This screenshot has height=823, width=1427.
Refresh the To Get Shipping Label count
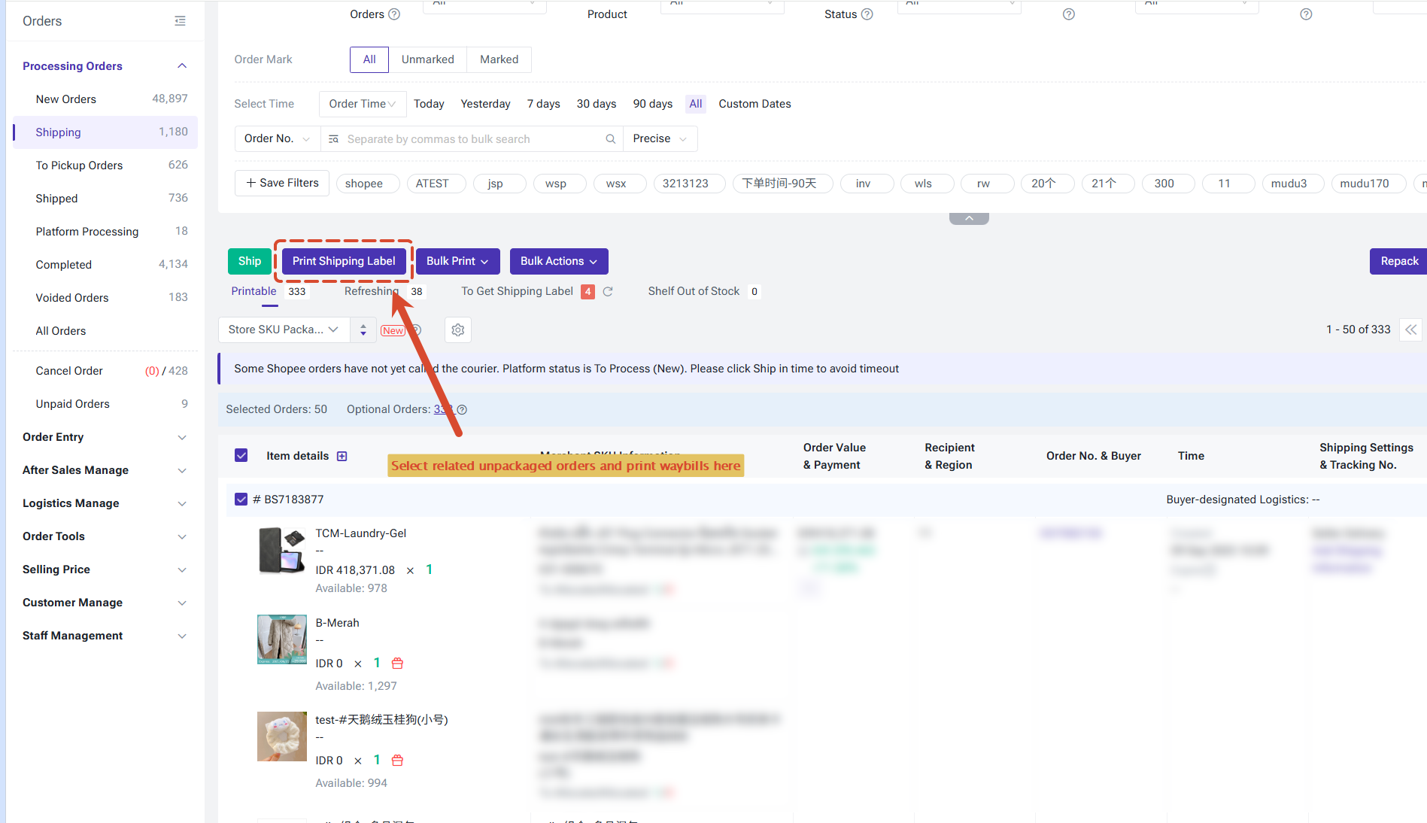608,292
